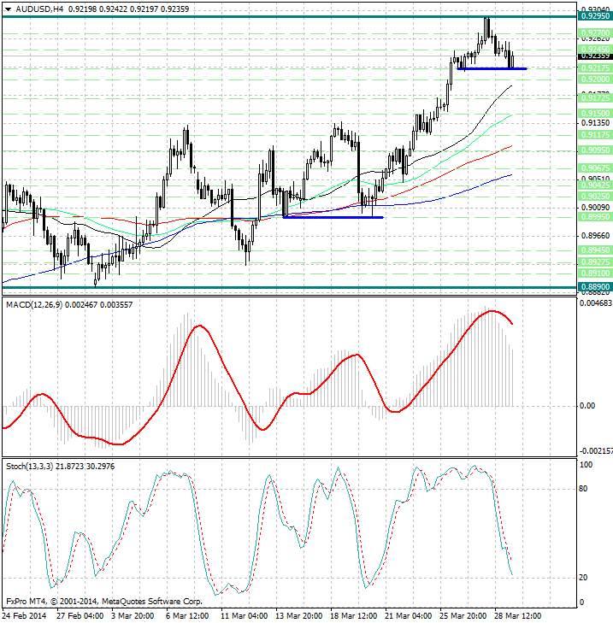Select the 0.88900 price level label
Image resolution: width=613 pixels, height=623 pixels.
[x=595, y=286]
